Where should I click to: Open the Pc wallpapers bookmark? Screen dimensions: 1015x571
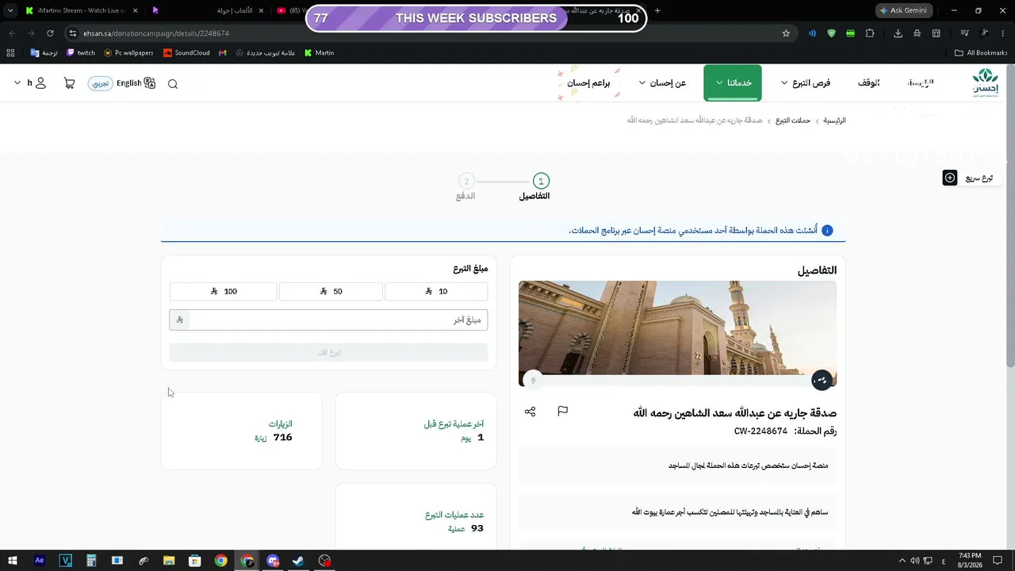pyautogui.click(x=128, y=53)
